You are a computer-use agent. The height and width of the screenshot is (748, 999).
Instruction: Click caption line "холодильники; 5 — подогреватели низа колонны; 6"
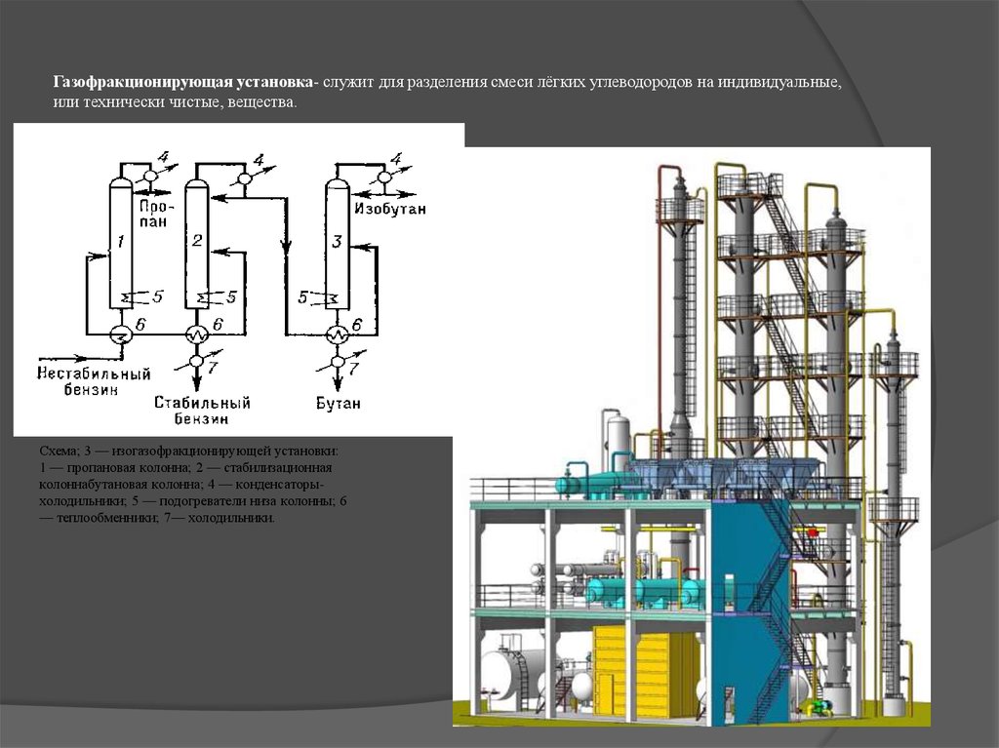193,501
